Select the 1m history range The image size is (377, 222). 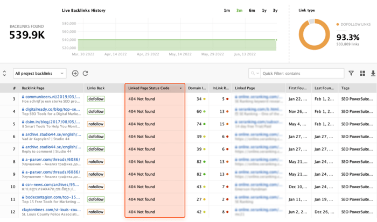coord(227,11)
